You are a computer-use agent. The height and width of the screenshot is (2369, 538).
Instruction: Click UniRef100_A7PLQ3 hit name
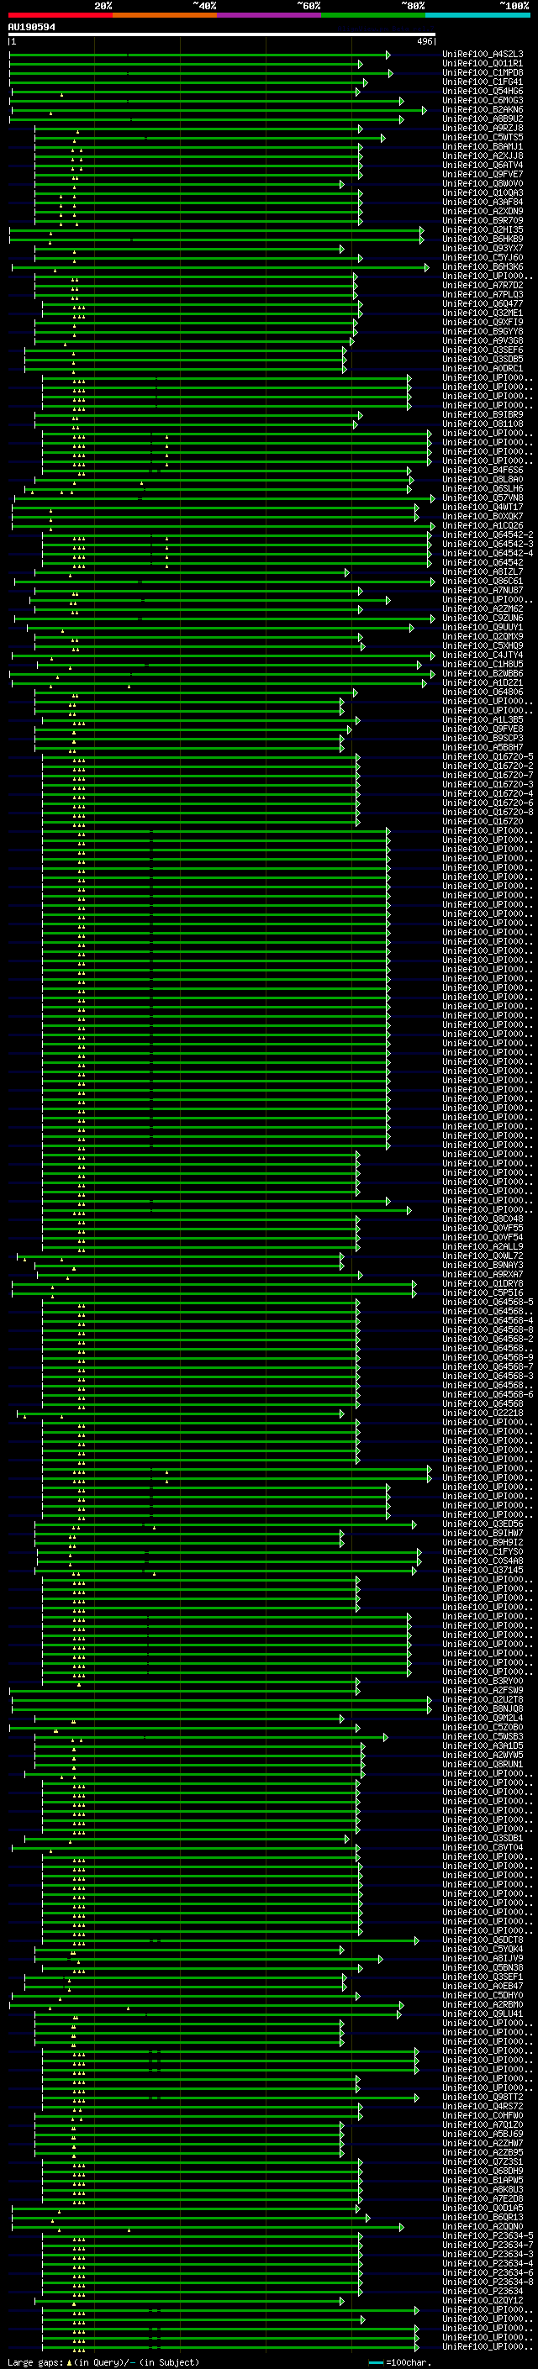(x=483, y=294)
